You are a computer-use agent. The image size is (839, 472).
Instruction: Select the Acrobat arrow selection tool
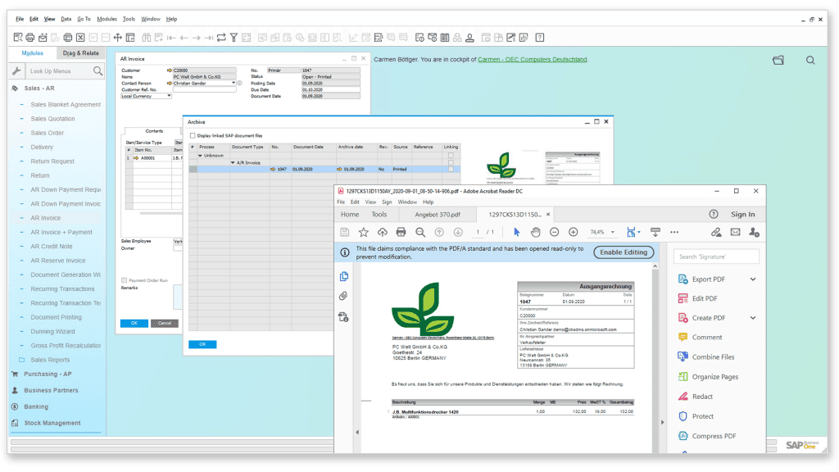click(516, 232)
